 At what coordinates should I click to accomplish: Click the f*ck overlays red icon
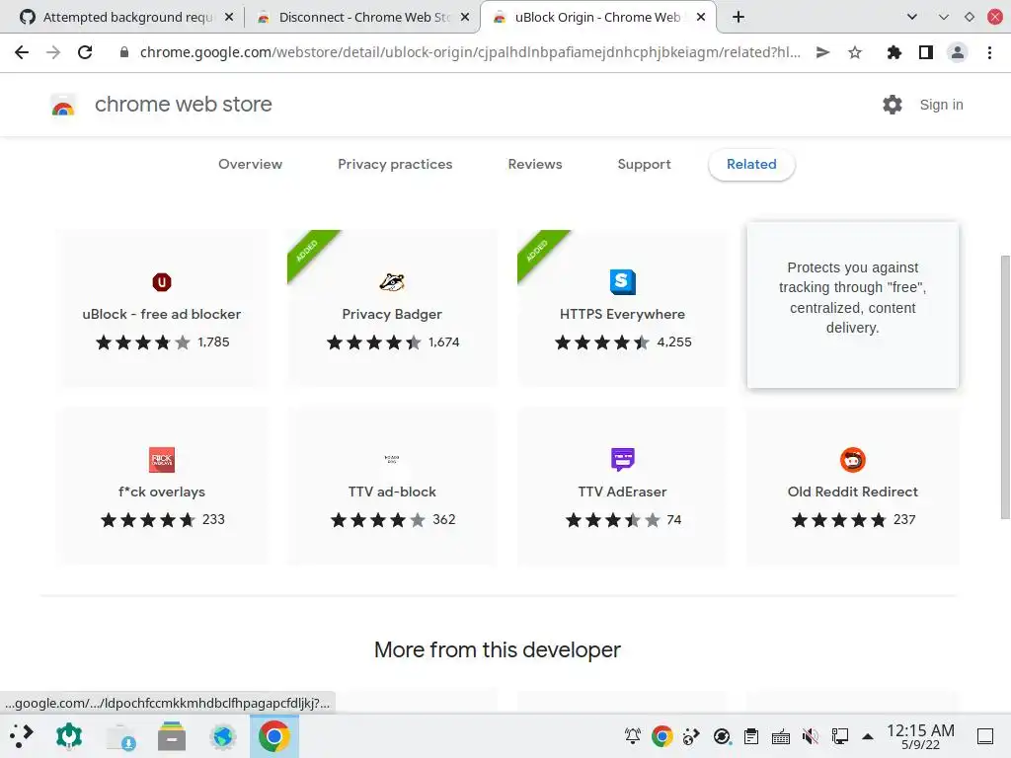click(162, 460)
